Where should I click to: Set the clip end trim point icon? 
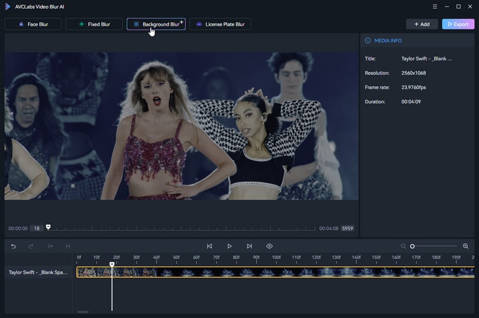68,246
